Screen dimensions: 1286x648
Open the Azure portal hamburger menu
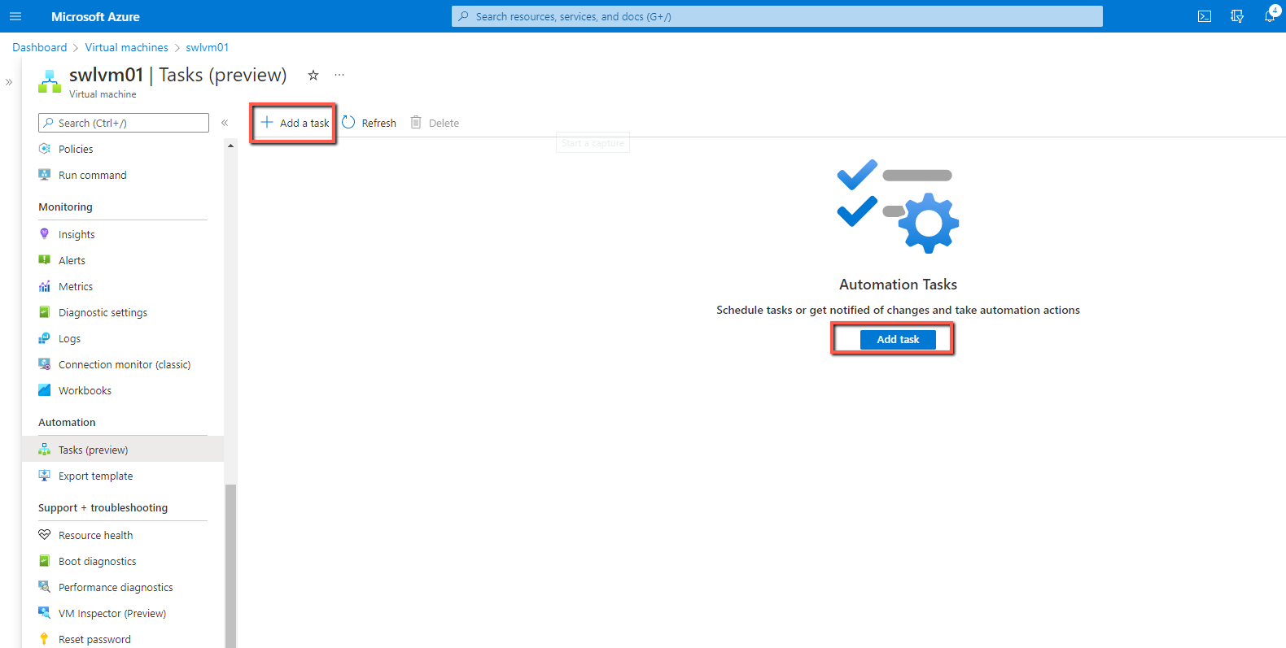tap(15, 16)
